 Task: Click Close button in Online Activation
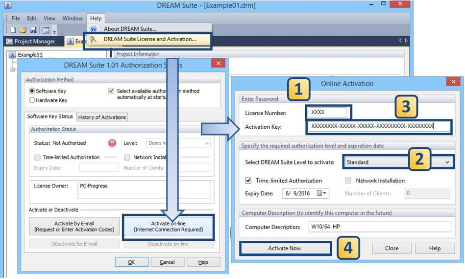point(392,248)
